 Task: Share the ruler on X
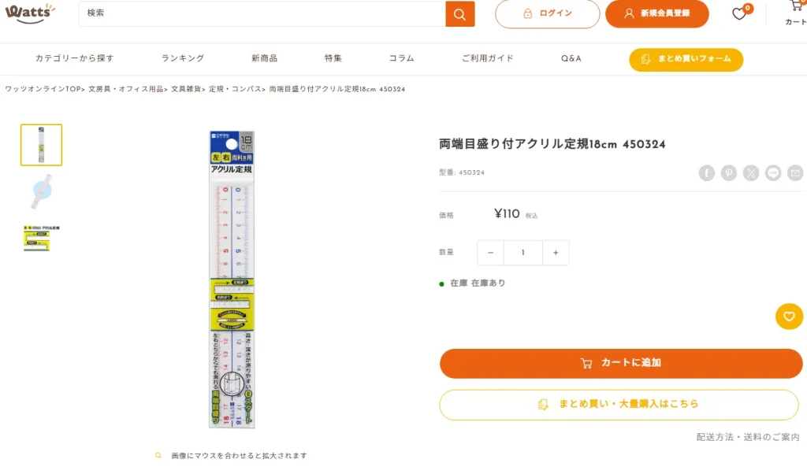click(750, 173)
